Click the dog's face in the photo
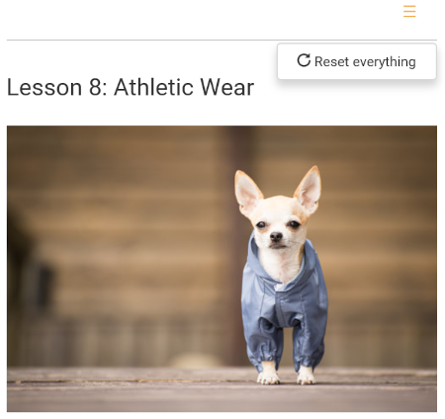Image resolution: width=445 pixels, height=419 pixels. click(279, 225)
